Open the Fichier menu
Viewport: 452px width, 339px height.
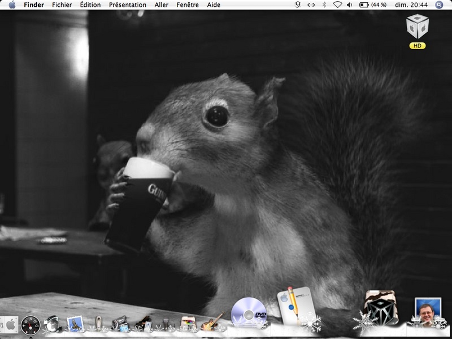pyautogui.click(x=62, y=5)
